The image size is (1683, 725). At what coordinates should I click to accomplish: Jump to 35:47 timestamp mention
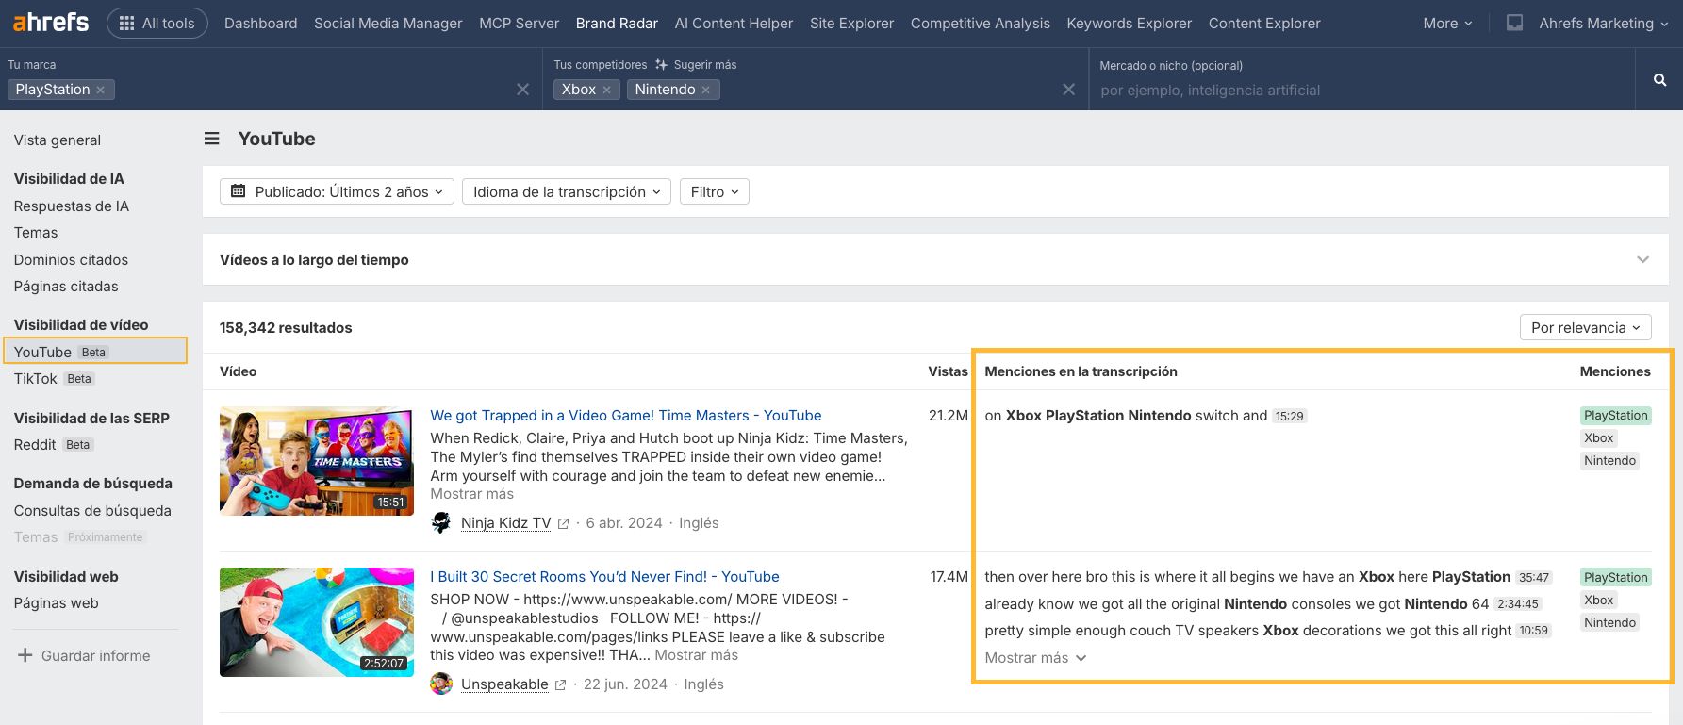pyautogui.click(x=1534, y=578)
